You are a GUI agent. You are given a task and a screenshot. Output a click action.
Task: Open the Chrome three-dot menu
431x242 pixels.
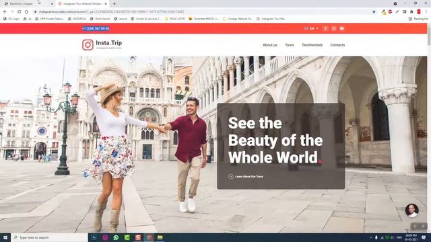pos(426,12)
